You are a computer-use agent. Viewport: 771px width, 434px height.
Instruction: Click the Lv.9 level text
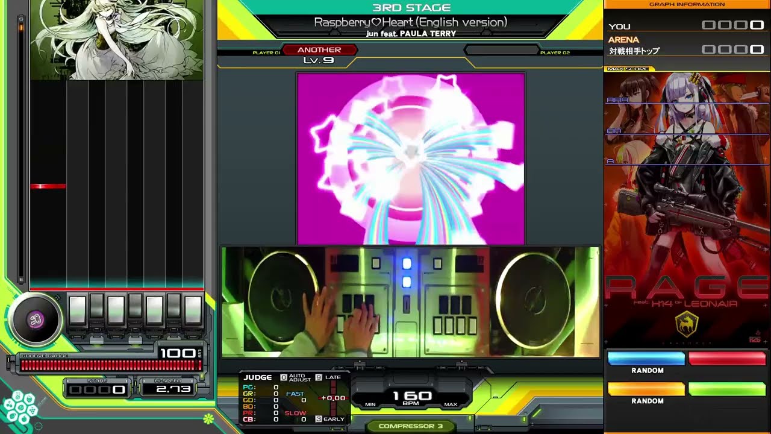(x=318, y=60)
